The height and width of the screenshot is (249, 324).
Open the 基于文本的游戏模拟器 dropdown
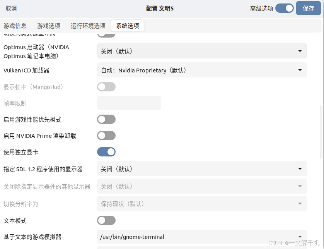(x=201, y=237)
